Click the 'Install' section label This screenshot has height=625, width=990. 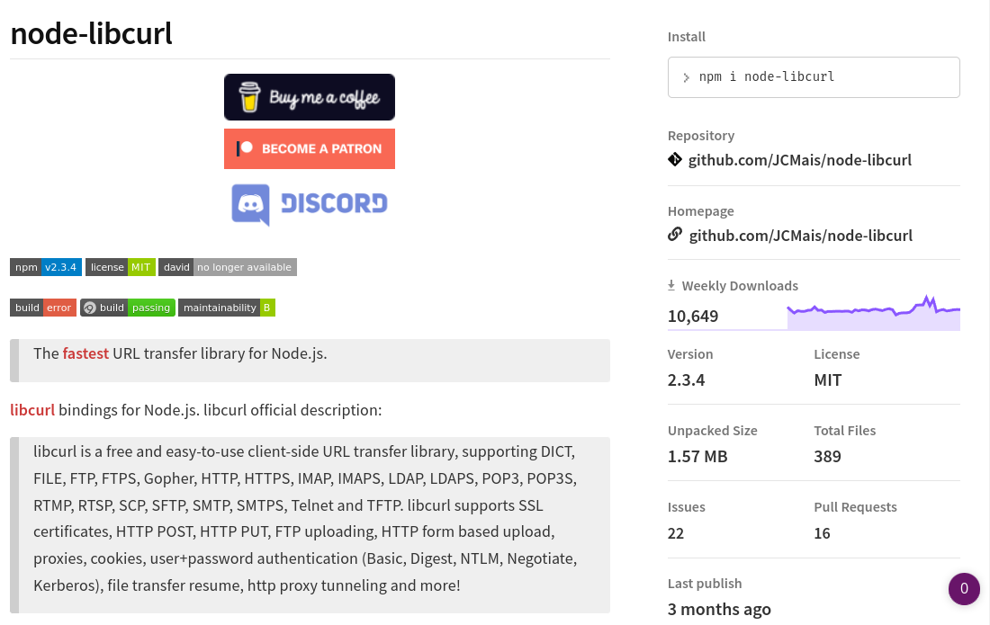click(x=687, y=37)
